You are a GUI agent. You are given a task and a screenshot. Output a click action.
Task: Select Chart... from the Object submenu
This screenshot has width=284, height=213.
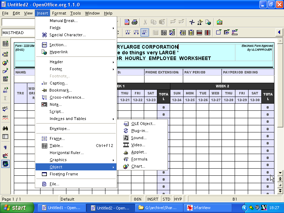tap(138, 166)
